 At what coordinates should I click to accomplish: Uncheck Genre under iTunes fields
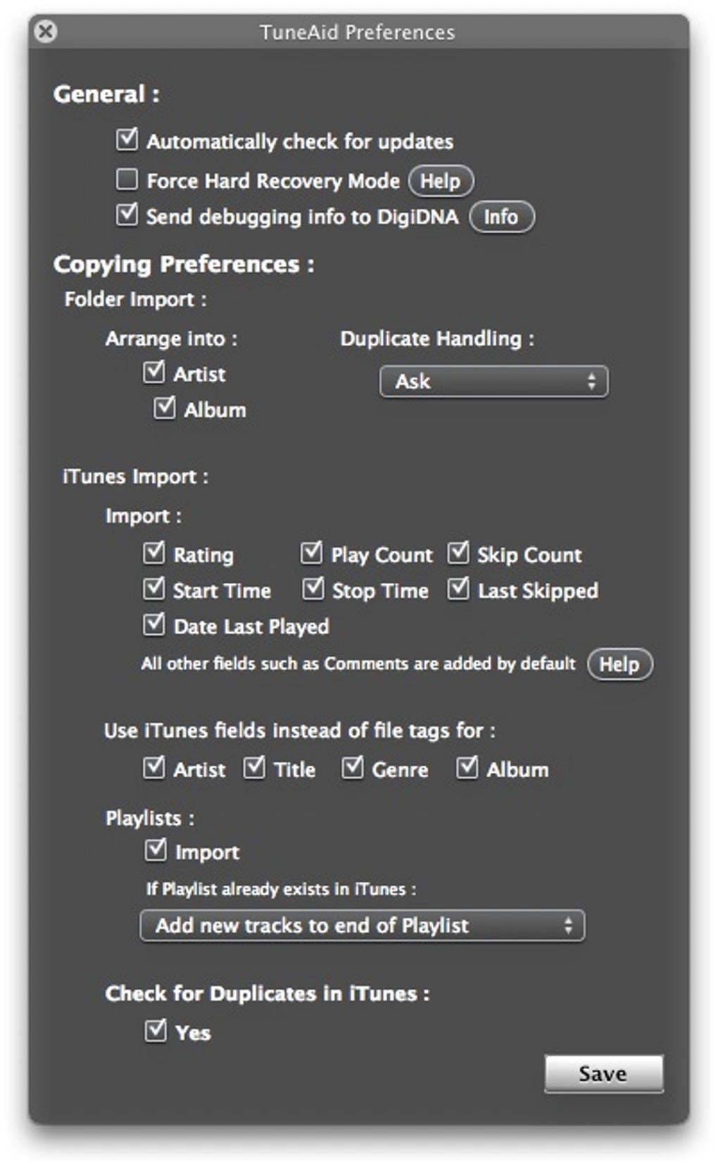353,768
